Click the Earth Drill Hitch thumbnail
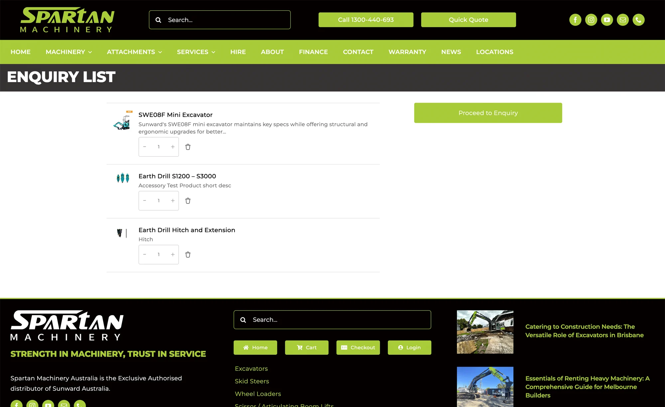This screenshot has height=407, width=665. pyautogui.click(x=122, y=233)
